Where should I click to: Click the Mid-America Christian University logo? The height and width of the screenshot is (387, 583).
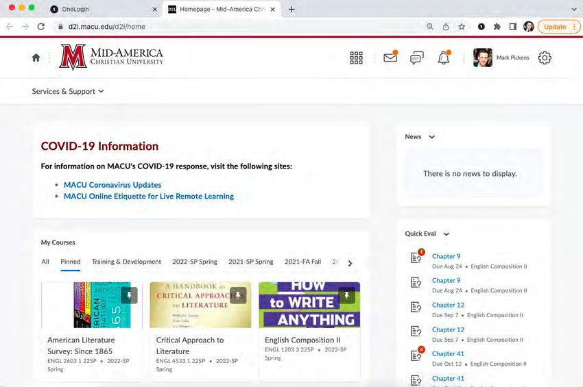[111, 57]
